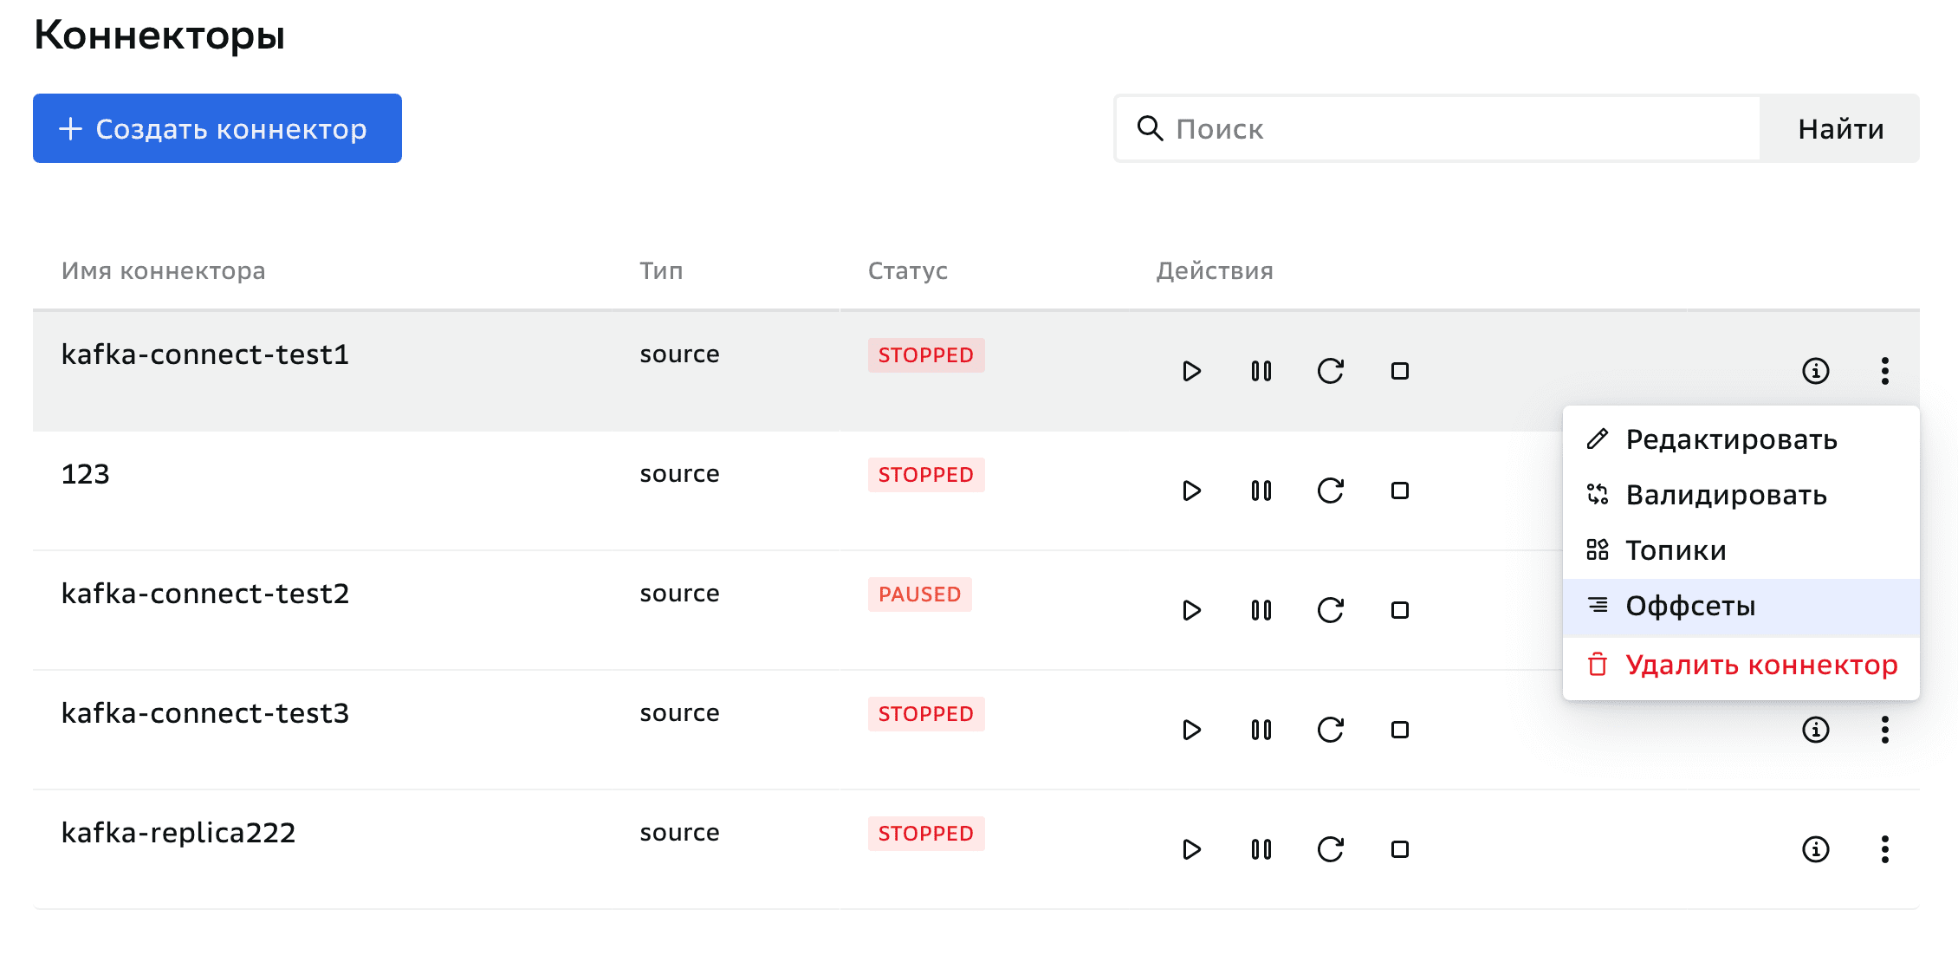Restart the kafka-connect-test2 connector
Screen dimensions: 1958x955
tap(1330, 610)
